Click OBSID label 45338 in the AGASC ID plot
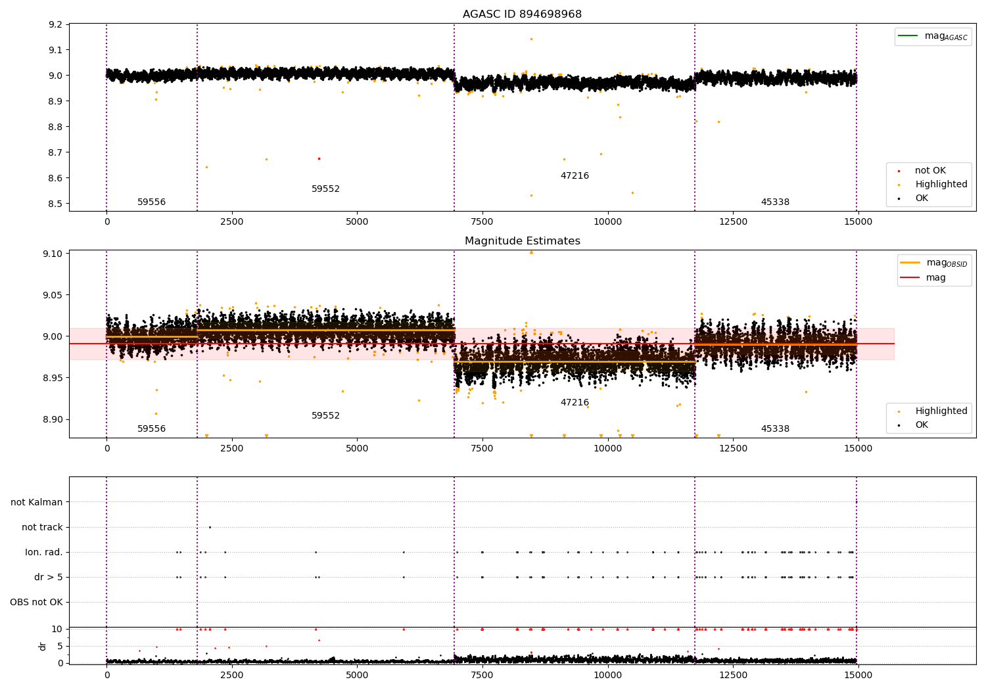Viewport: 986px width, 690px height. tap(775, 202)
